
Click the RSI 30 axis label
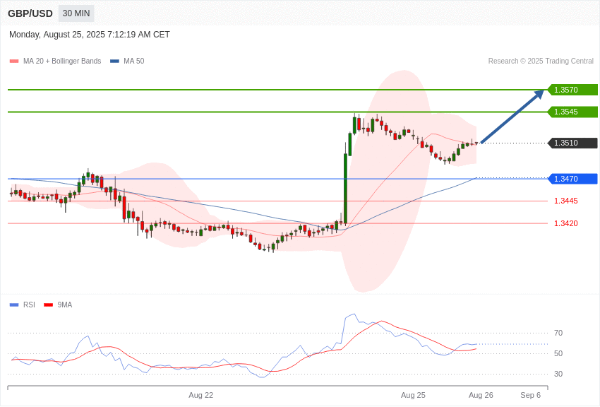click(x=558, y=374)
